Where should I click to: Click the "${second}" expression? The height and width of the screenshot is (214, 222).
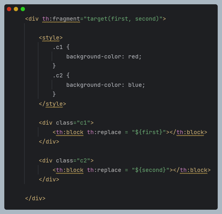(151, 170)
